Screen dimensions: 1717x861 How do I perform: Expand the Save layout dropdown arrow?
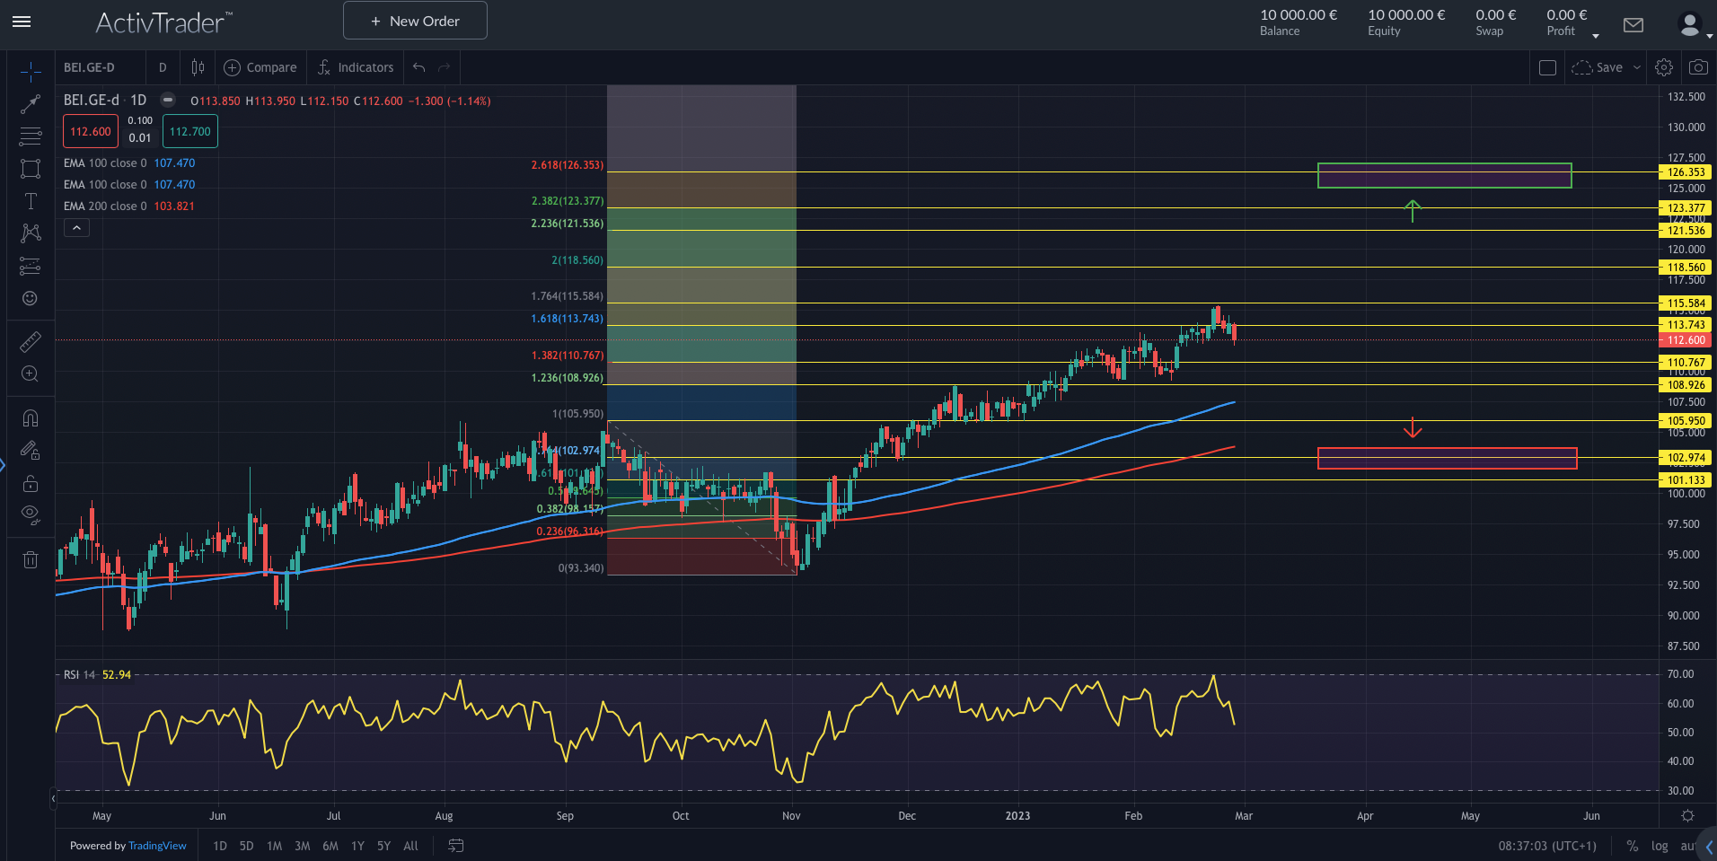point(1636,67)
